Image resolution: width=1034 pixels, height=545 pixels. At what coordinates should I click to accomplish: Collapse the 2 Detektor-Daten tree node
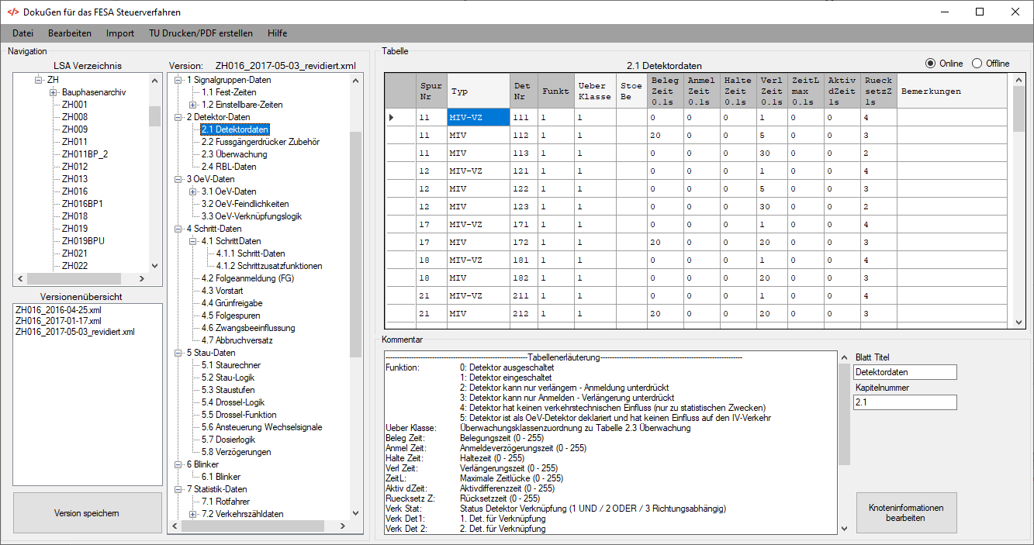178,117
